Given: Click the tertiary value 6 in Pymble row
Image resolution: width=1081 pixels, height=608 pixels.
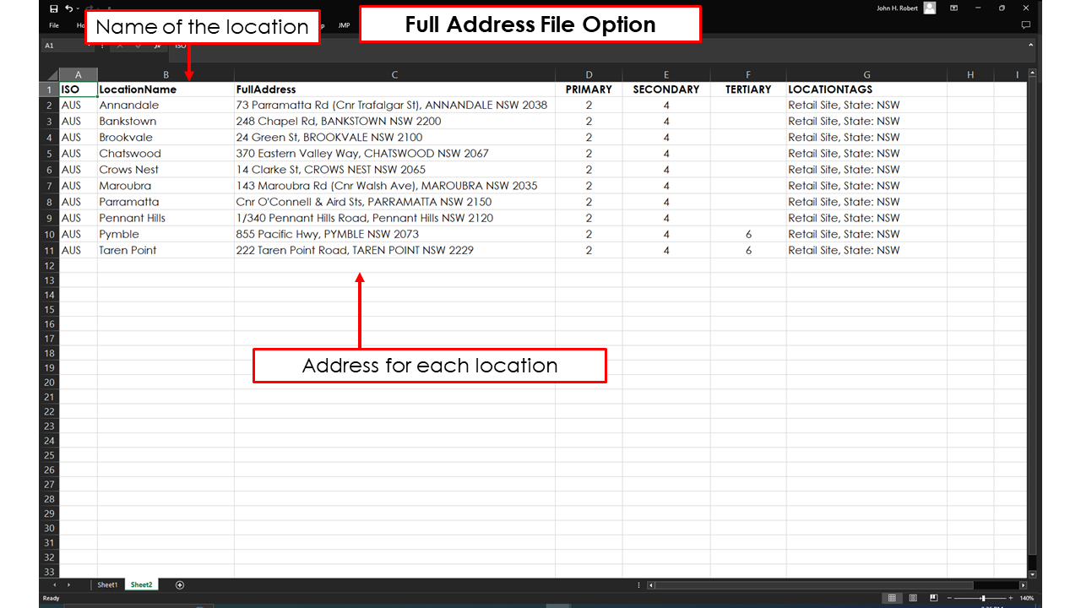Looking at the screenshot, I should [x=748, y=234].
